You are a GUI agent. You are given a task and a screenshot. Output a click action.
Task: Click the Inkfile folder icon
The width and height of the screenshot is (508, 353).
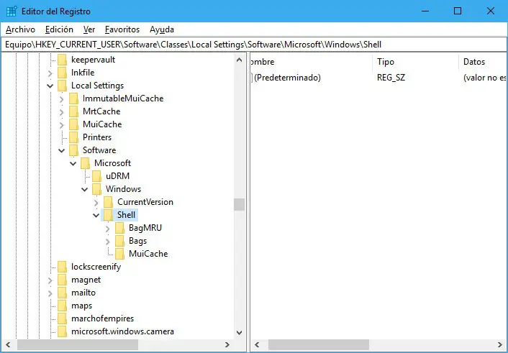click(x=62, y=73)
